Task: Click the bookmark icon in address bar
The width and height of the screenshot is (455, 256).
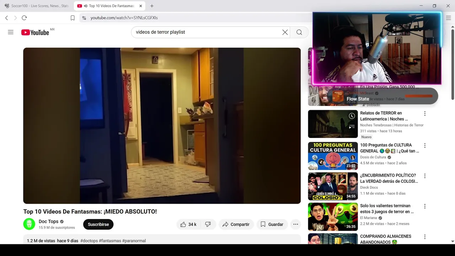Action: [x=73, y=18]
